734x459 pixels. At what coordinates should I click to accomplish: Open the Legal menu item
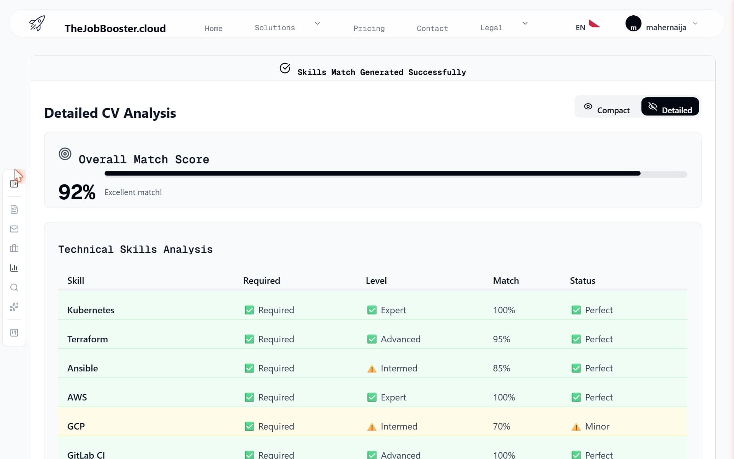pyautogui.click(x=491, y=28)
